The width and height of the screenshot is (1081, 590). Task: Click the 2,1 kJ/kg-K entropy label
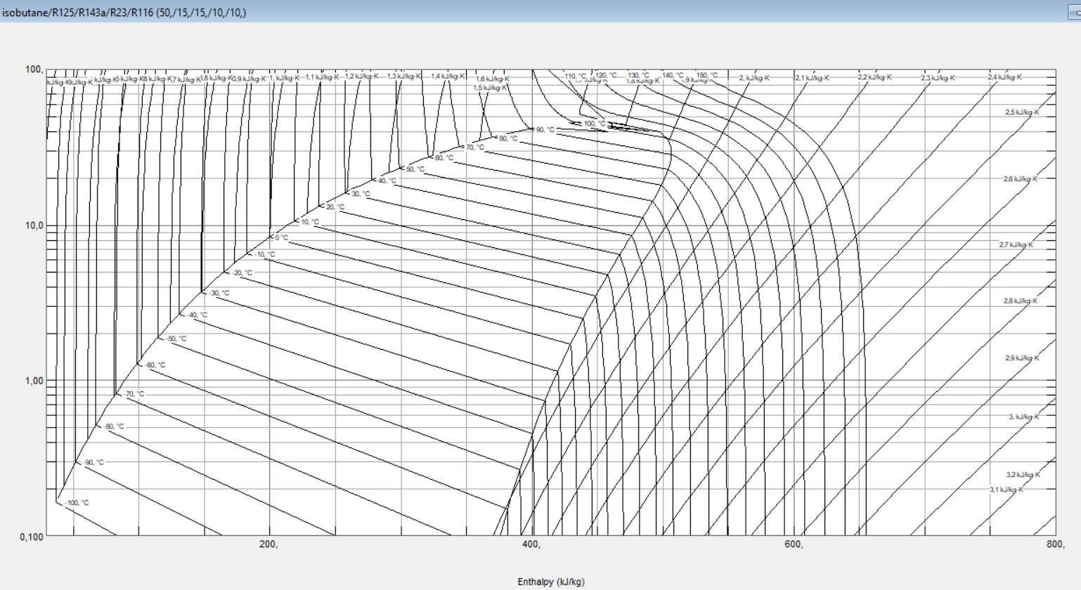[813, 78]
